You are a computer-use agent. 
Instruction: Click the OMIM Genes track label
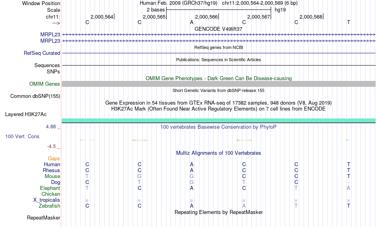tap(45, 84)
